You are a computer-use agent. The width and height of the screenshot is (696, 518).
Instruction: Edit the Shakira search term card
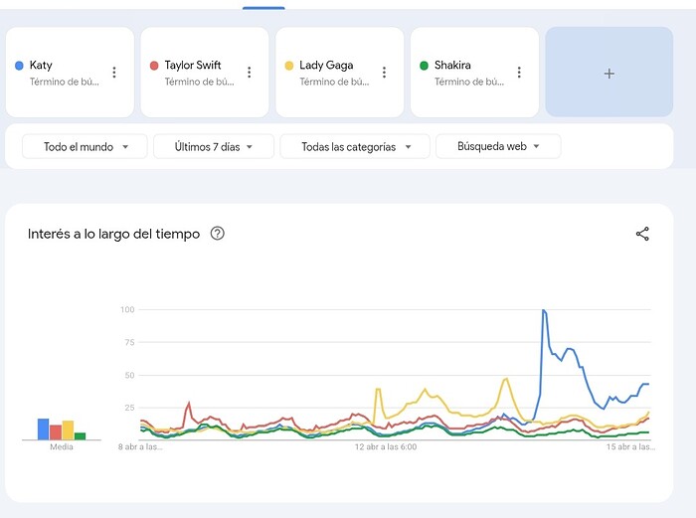(x=474, y=73)
